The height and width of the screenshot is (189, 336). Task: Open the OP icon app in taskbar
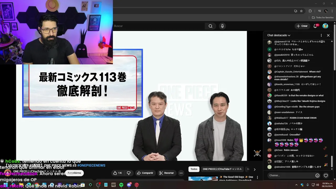(114, 185)
